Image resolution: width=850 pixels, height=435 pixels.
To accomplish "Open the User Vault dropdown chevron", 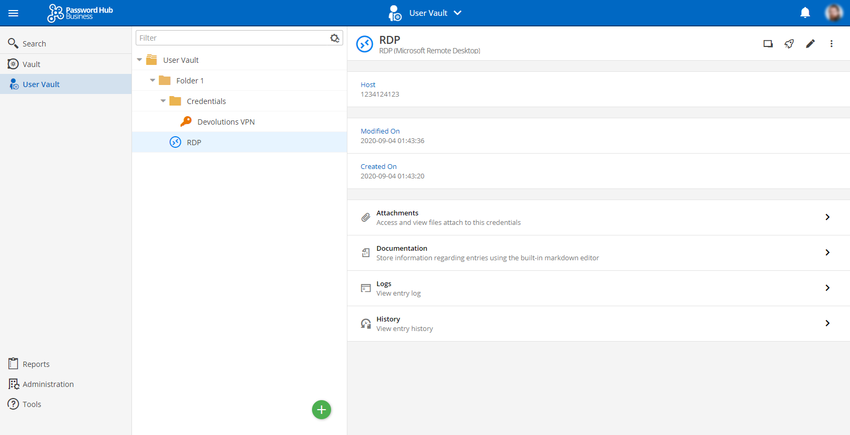I will (x=458, y=13).
